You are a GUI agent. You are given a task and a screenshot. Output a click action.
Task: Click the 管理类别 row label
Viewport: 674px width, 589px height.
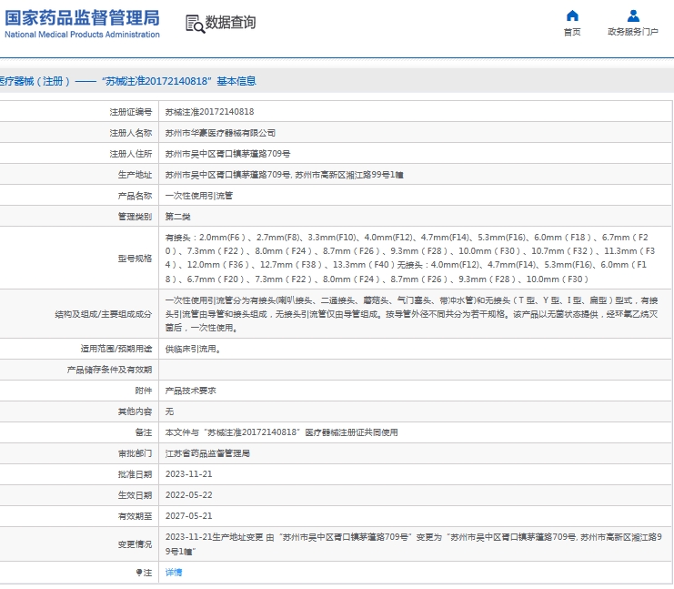[135, 217]
